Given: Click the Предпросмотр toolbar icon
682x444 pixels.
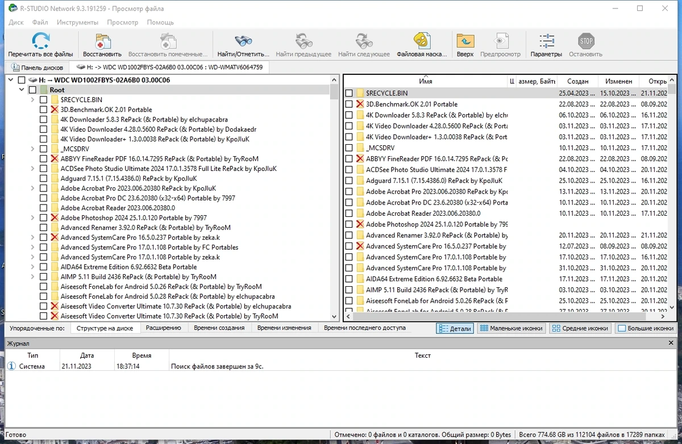Looking at the screenshot, I should point(500,41).
